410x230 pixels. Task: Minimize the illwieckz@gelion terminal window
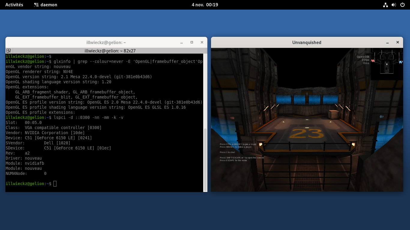181,43
